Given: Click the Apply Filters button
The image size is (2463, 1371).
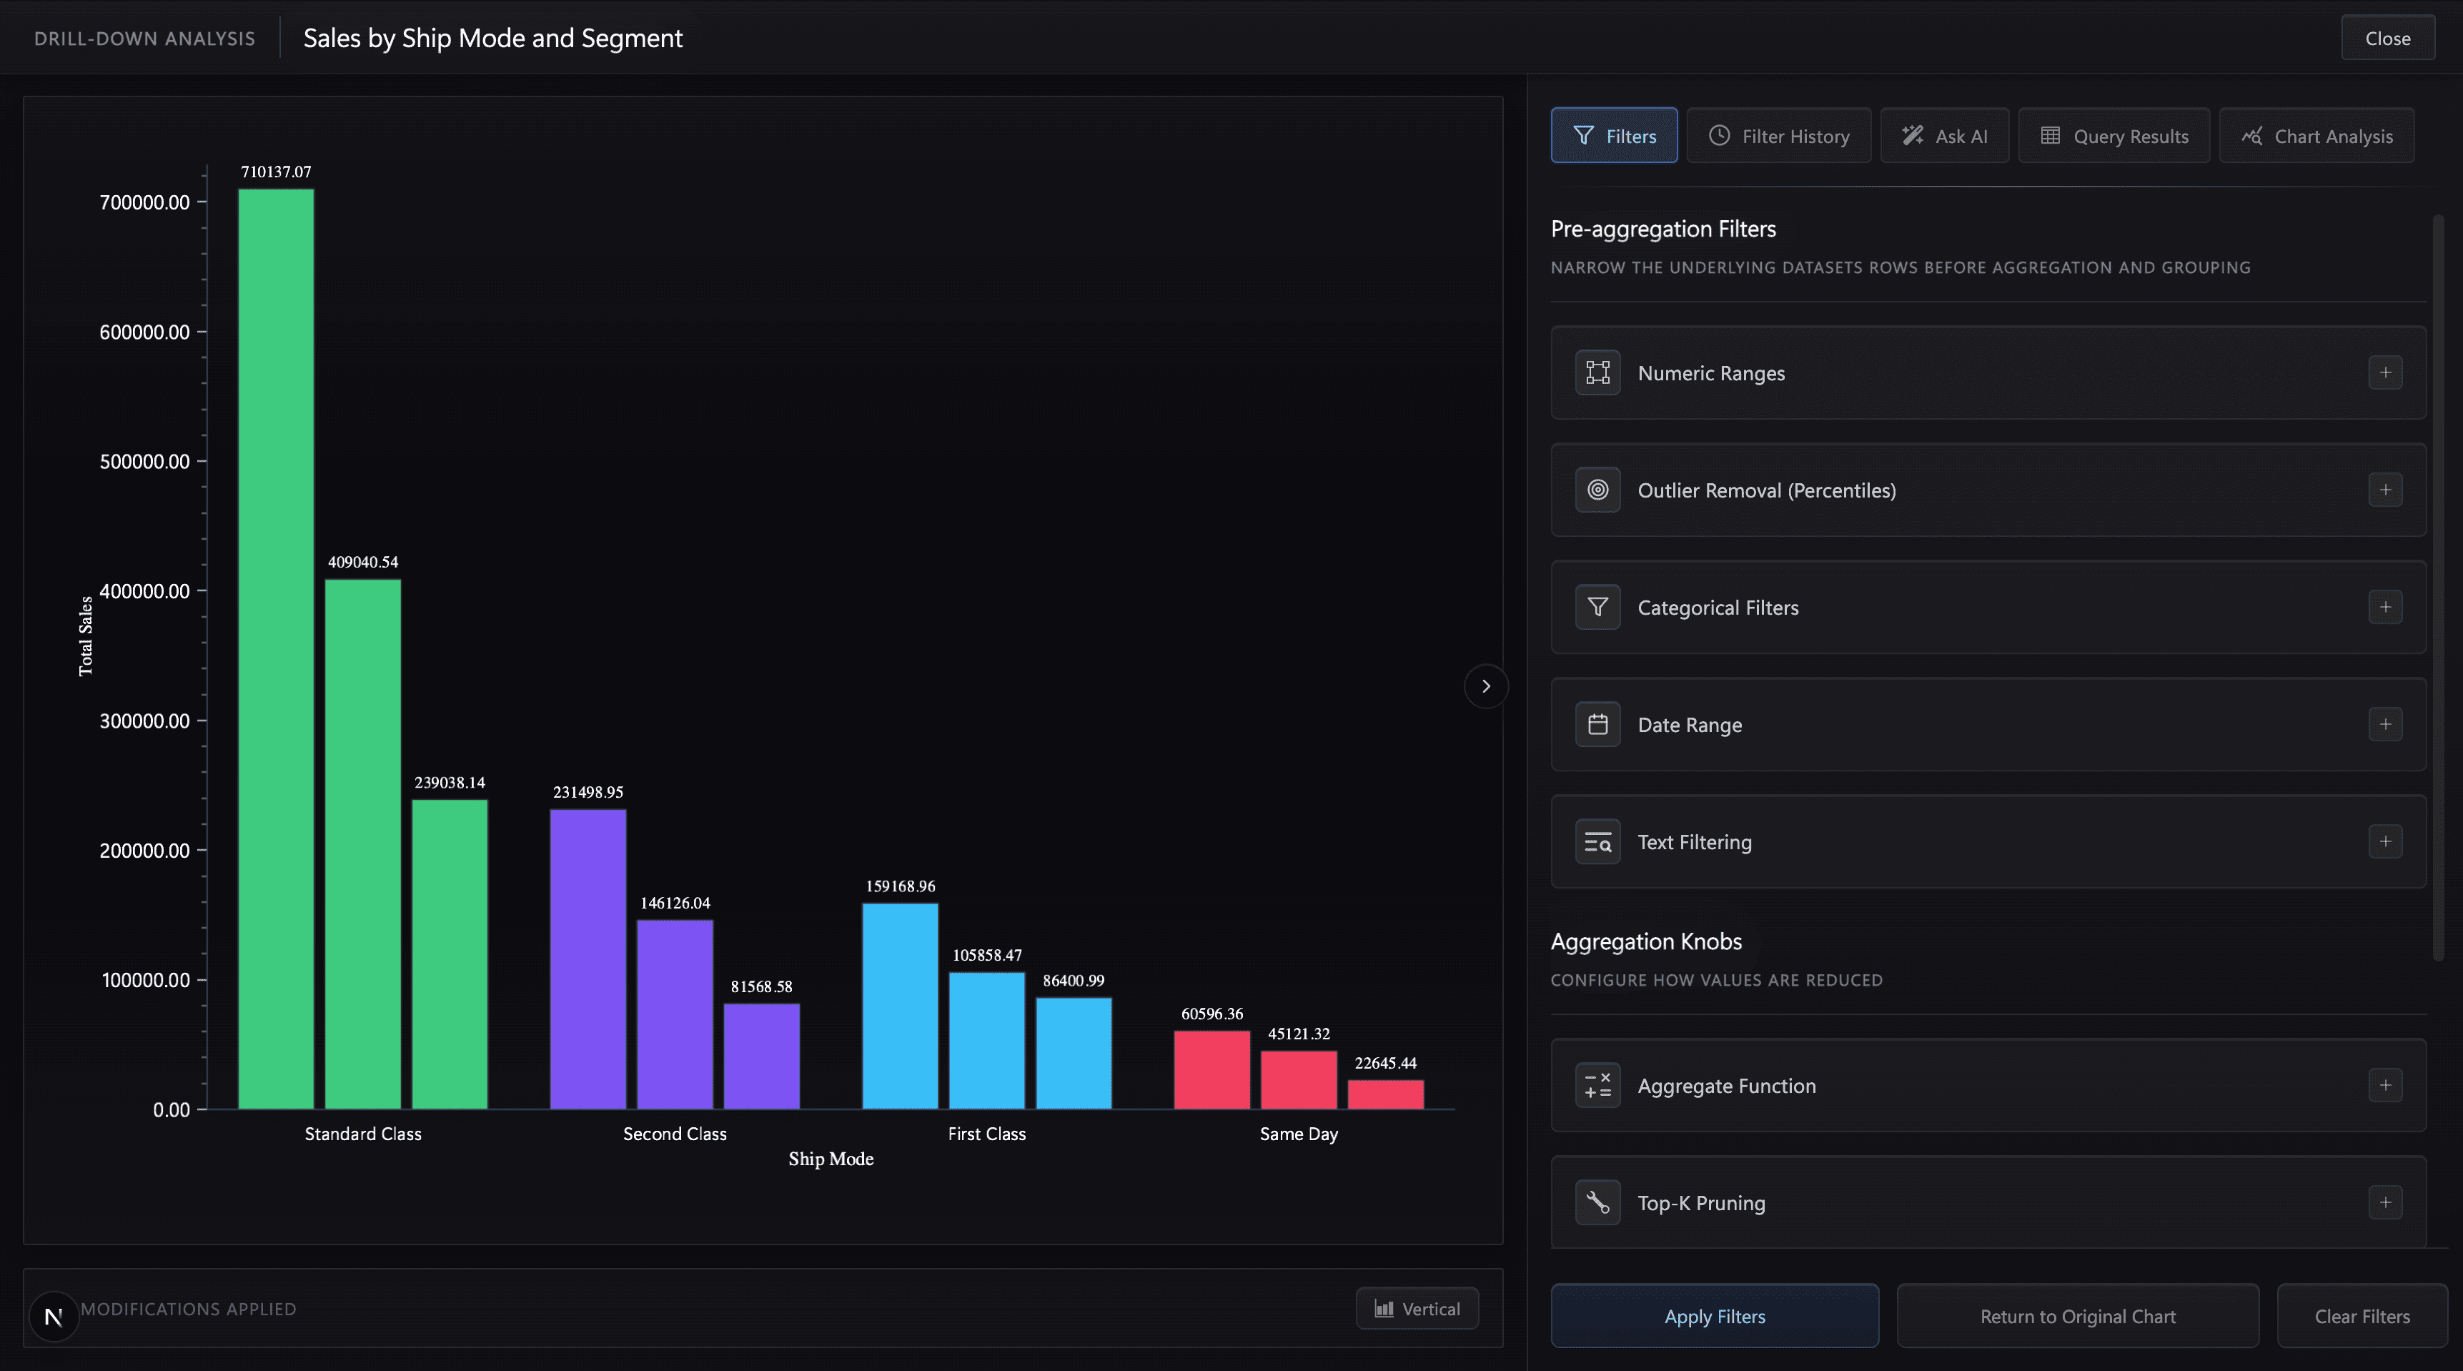Looking at the screenshot, I should (x=1715, y=1317).
